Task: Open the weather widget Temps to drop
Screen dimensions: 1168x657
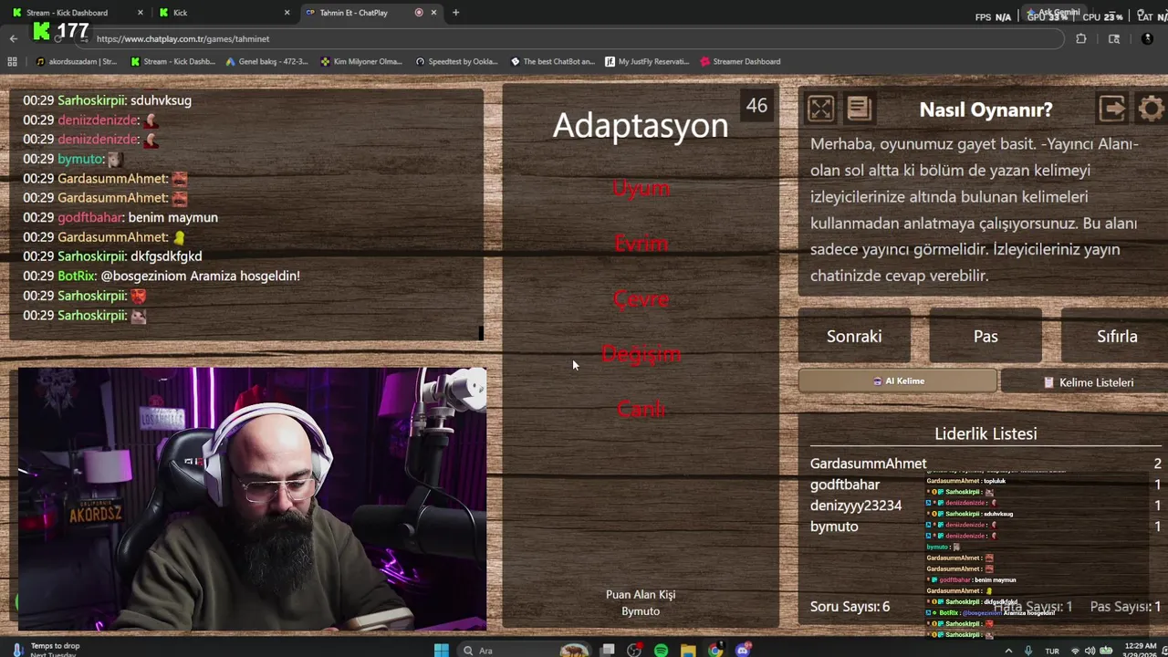Action: tap(46, 650)
